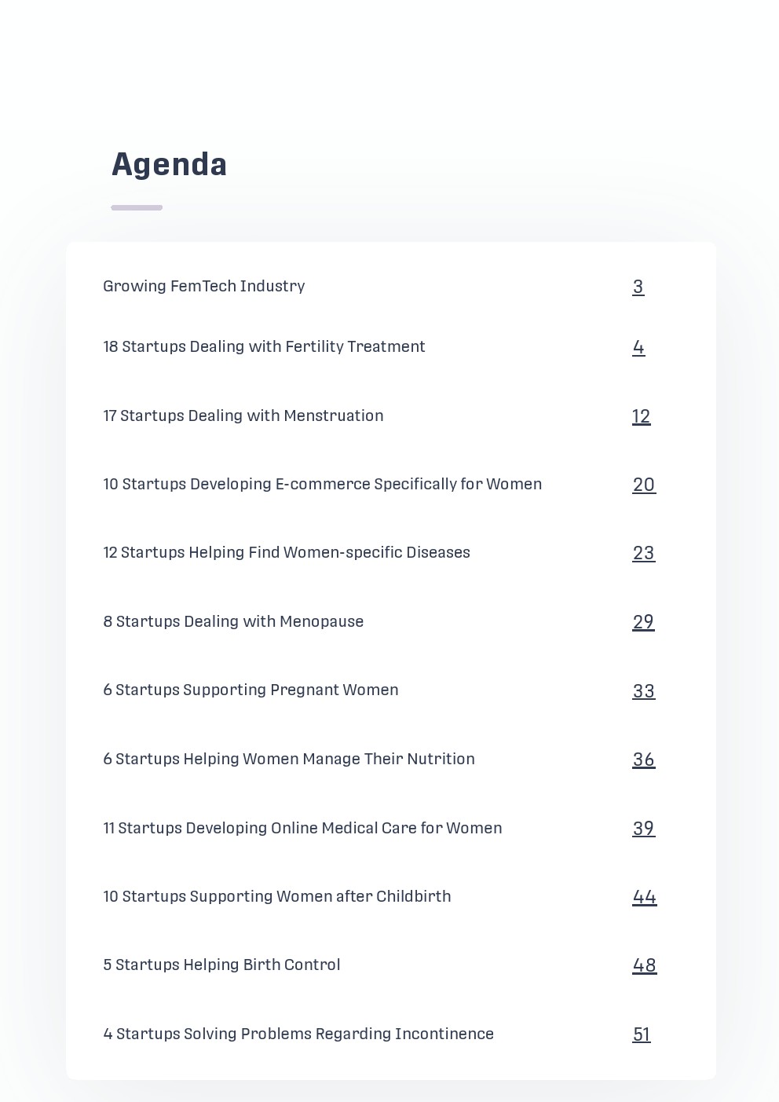Click page number 44 for after Childbirth
The width and height of the screenshot is (779, 1102).
pos(645,898)
